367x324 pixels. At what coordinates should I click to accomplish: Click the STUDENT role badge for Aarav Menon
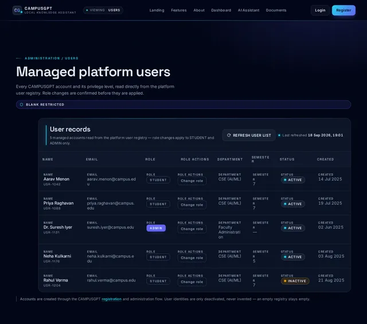click(158, 180)
